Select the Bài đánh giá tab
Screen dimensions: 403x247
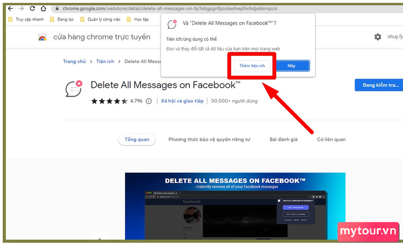pos(283,140)
